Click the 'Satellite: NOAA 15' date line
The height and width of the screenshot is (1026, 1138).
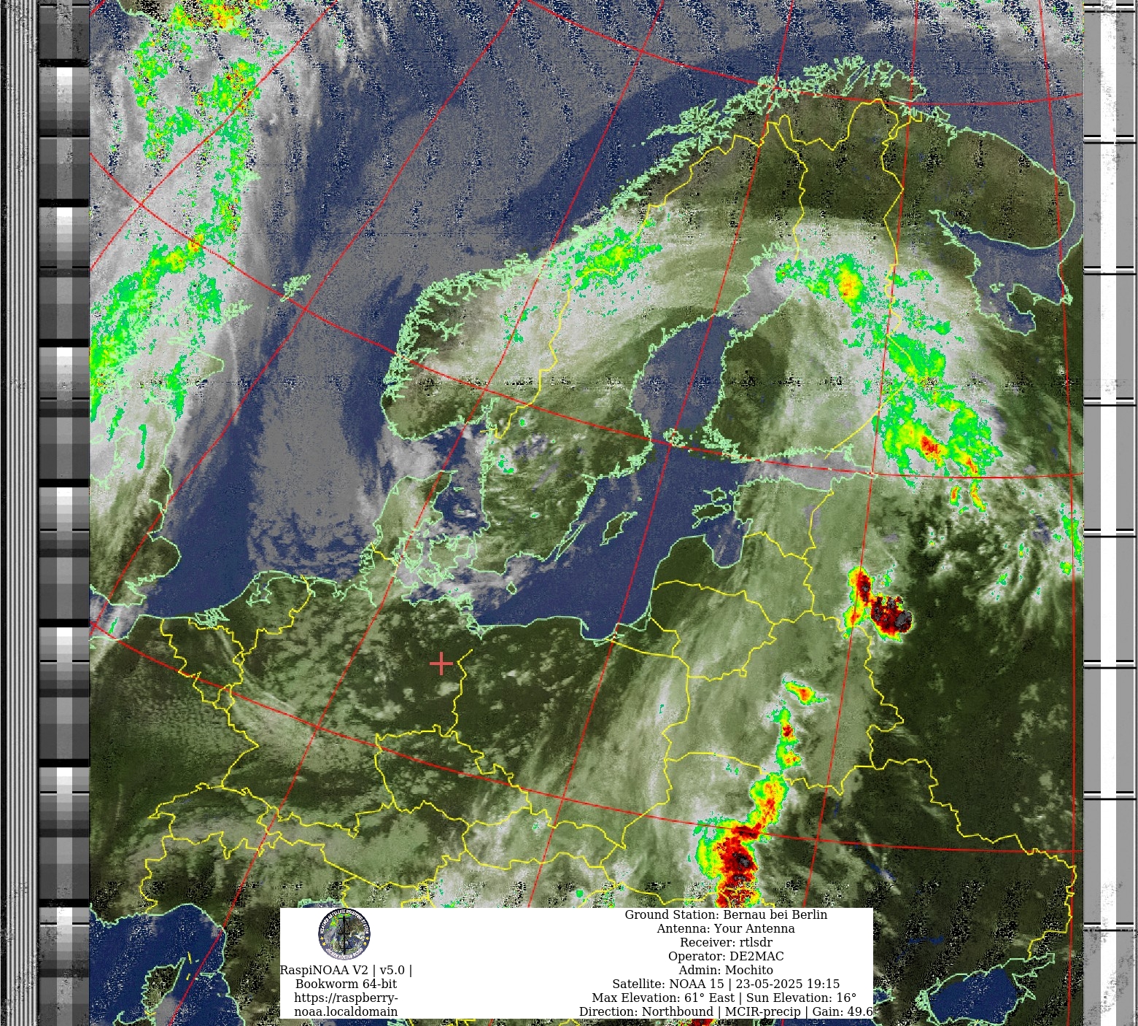pyautogui.click(x=726, y=984)
